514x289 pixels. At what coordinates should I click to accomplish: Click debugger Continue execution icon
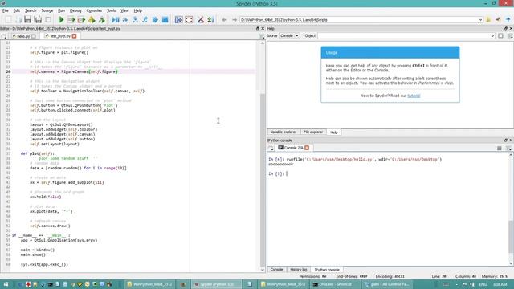point(155,19)
